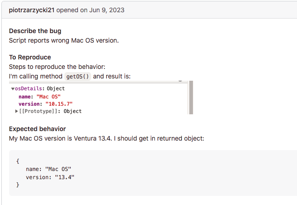This screenshot has width=297, height=205.
Task: Select the name "Mac OS" console row
Action: (39, 97)
